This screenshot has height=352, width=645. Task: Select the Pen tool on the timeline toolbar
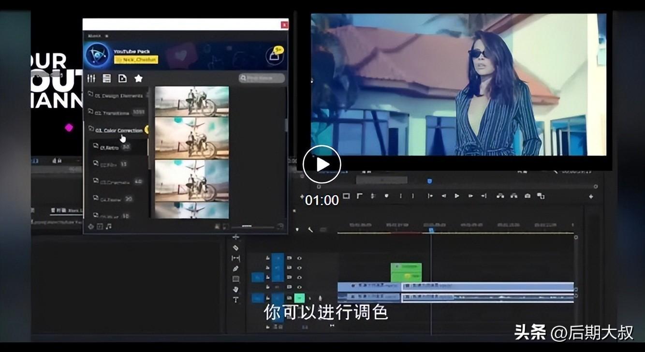pos(236,268)
